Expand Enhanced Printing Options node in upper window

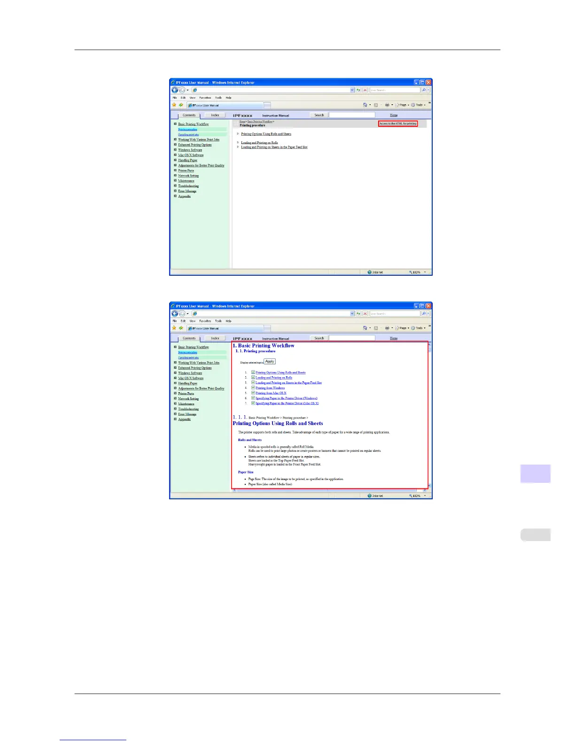[175, 145]
